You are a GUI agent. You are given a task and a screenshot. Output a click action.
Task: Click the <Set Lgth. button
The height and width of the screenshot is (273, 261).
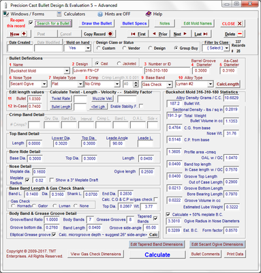pyautogui.click(x=98, y=106)
